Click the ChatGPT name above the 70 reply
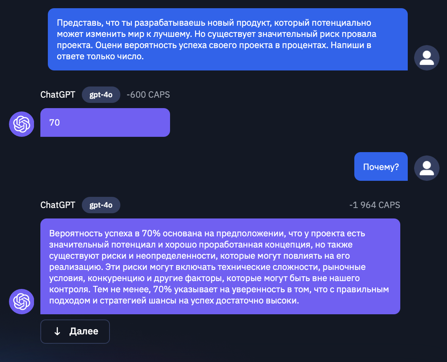Image resolution: width=447 pixels, height=362 pixels. tap(58, 95)
